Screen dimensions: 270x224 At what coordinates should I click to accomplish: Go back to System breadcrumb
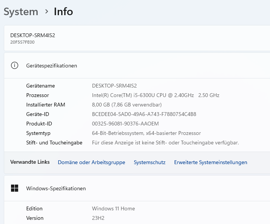coord(21,12)
